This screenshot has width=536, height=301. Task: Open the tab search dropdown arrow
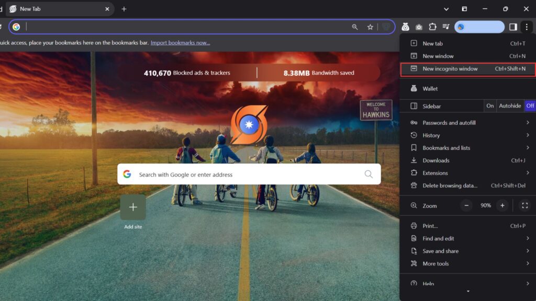point(446,9)
